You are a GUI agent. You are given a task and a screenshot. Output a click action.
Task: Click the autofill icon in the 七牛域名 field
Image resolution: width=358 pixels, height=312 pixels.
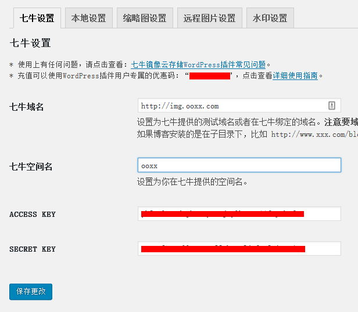(x=332, y=106)
